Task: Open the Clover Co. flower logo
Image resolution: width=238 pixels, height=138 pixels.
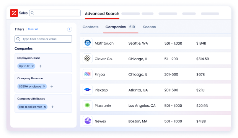Action: 88,58
